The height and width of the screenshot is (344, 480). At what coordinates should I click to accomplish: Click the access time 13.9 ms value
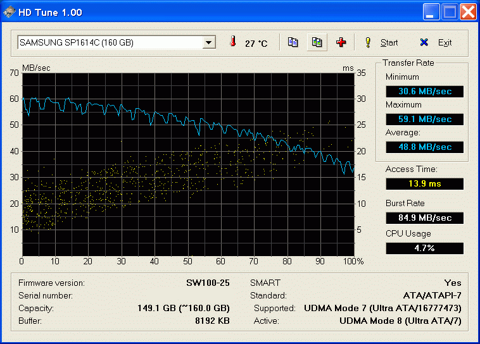[x=425, y=184]
